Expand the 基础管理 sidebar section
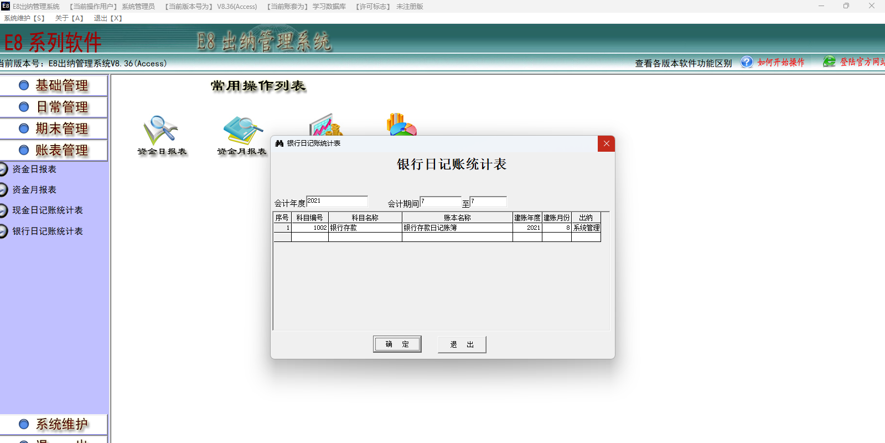 (54, 85)
